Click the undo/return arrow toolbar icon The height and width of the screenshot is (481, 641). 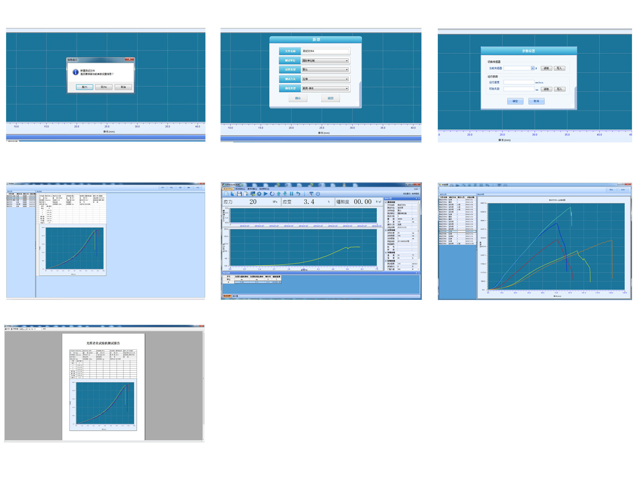(x=298, y=194)
